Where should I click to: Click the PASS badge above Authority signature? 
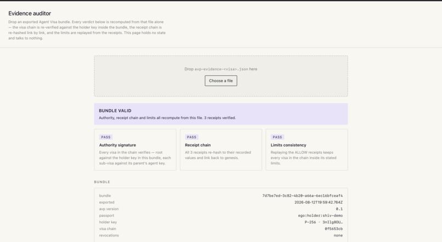[106, 137]
